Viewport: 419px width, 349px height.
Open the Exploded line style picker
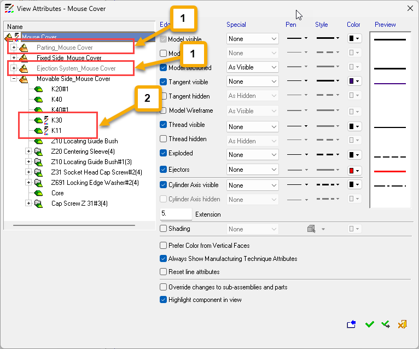click(x=328, y=154)
